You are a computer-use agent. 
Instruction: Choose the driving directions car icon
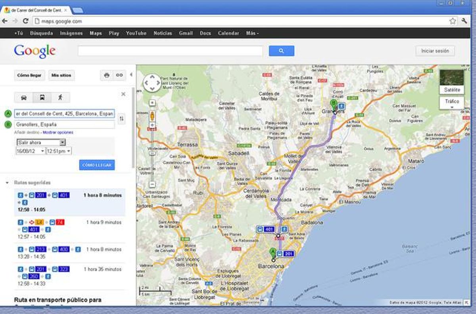pos(24,97)
